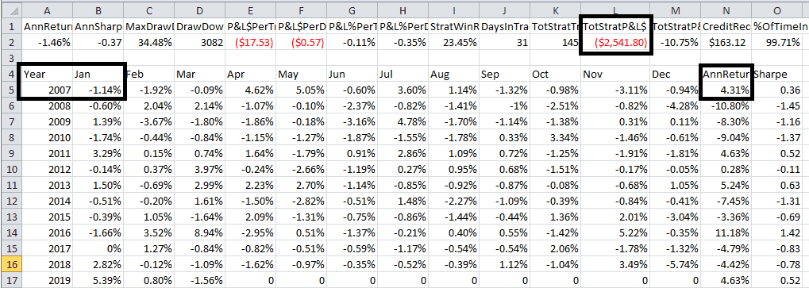Select row 2 header
Image resolution: width=809 pixels, height=288 pixels.
[11, 42]
